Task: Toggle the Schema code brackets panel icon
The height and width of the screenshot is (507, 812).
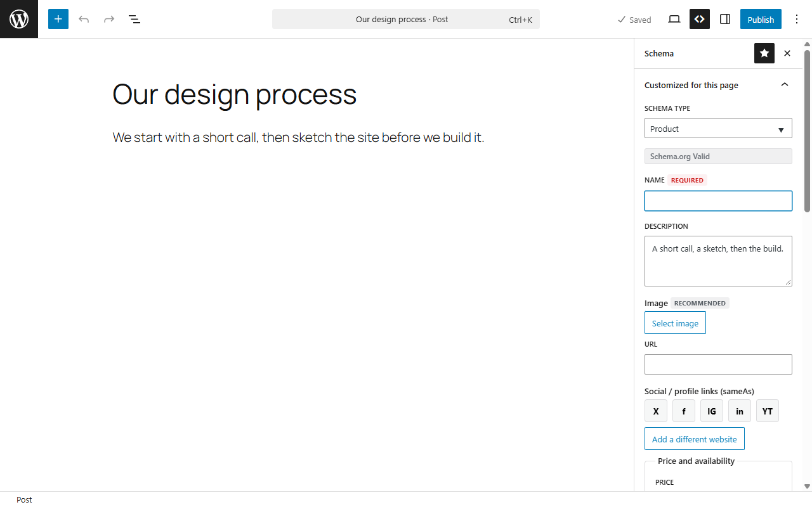Action: tap(700, 19)
